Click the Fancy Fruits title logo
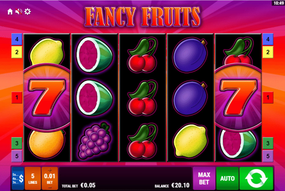285x191 pixels. pyautogui.click(x=142, y=17)
